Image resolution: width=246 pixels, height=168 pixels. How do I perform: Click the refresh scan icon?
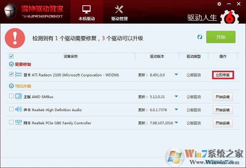(200, 37)
